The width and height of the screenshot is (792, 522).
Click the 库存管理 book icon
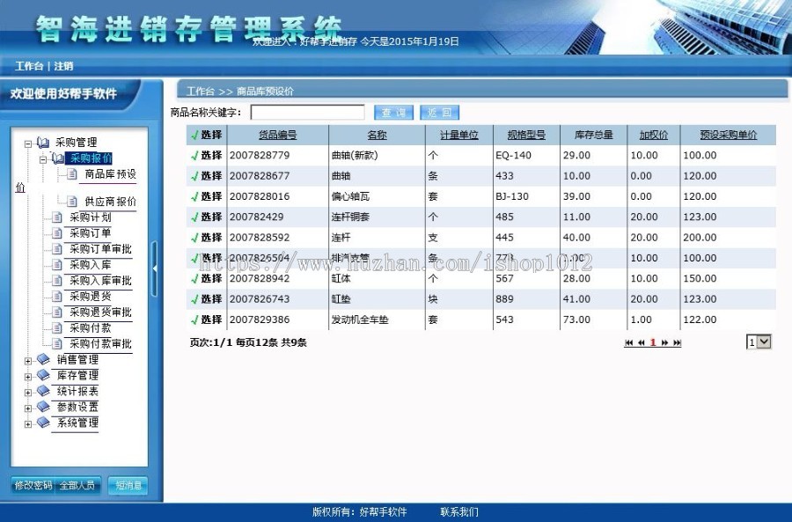pos(43,375)
